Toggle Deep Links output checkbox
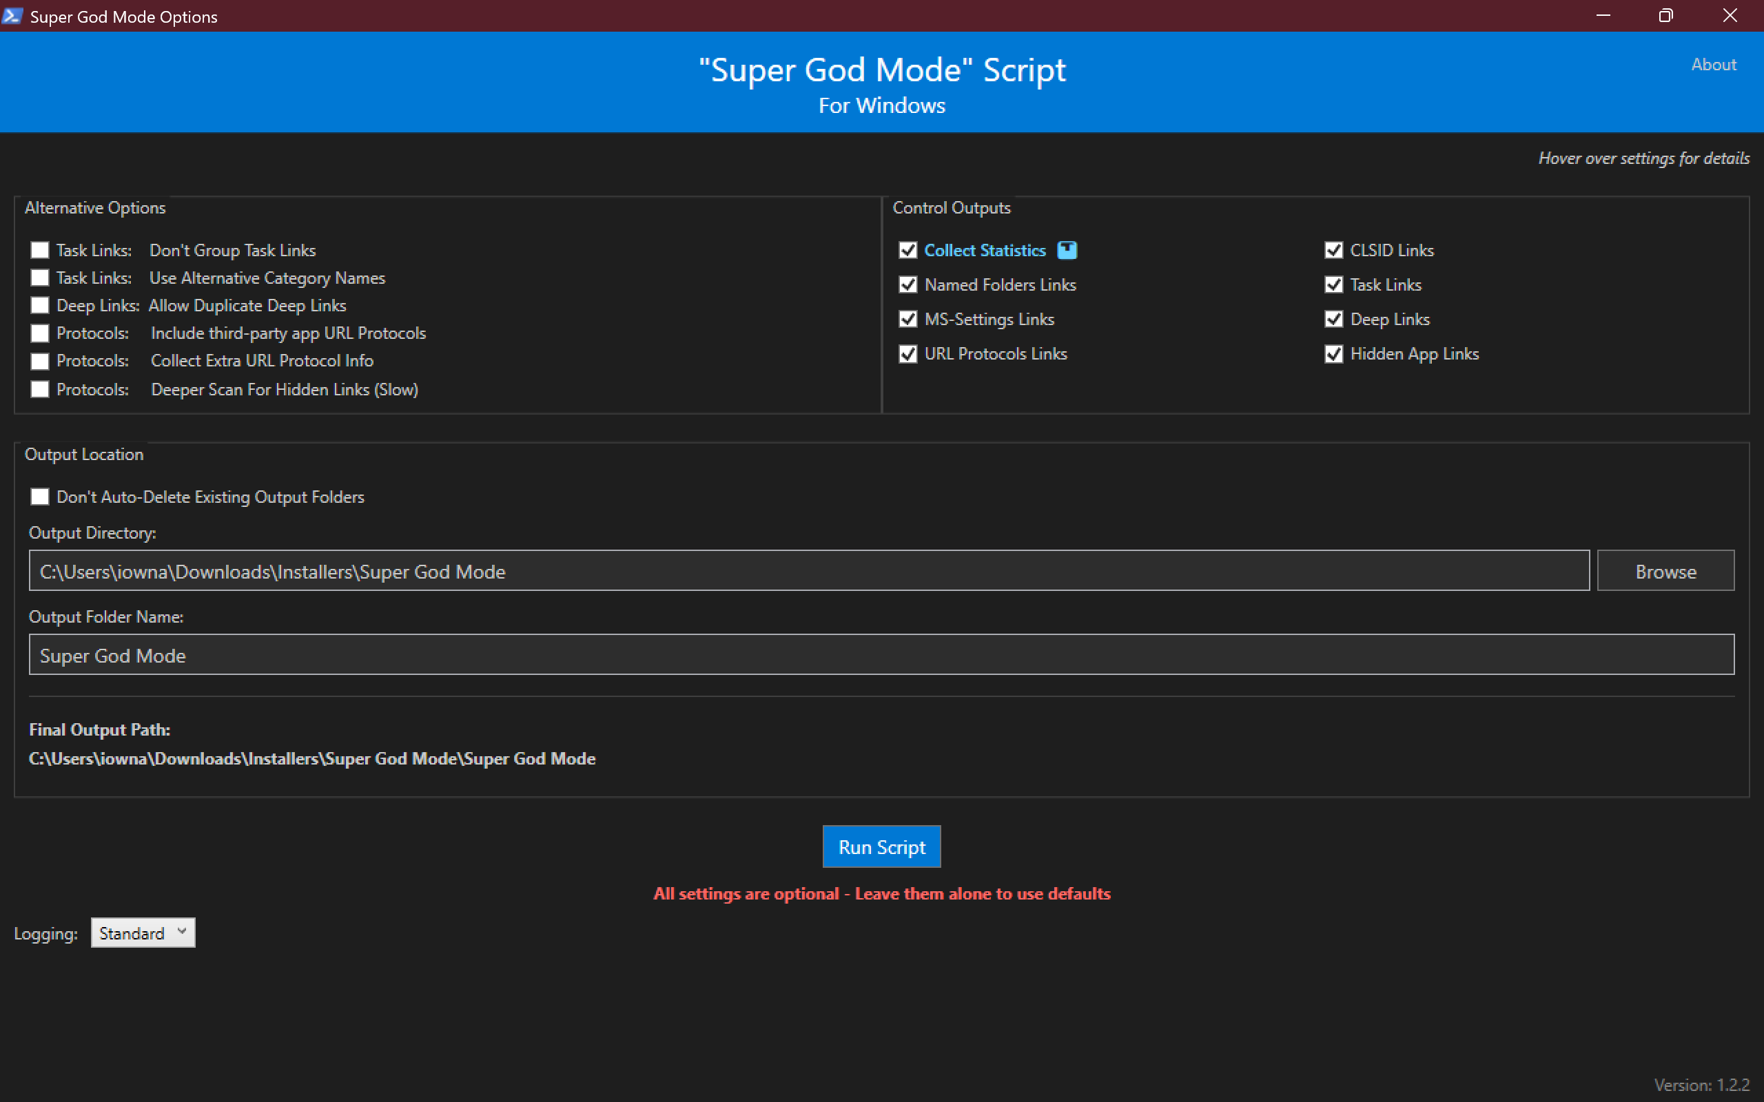This screenshot has height=1102, width=1764. tap(1333, 318)
